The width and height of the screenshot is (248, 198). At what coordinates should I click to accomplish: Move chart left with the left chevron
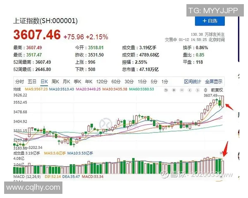190,90
